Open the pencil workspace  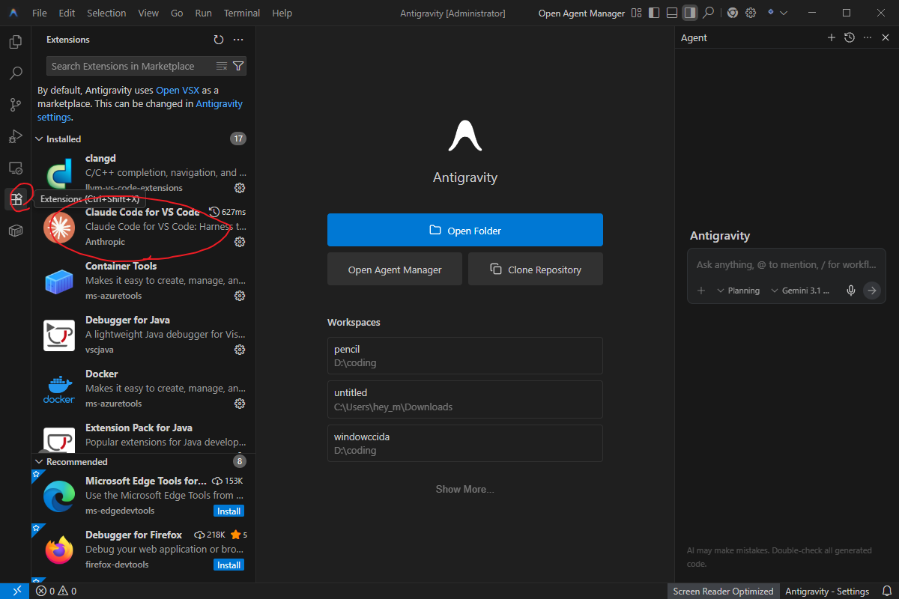465,356
